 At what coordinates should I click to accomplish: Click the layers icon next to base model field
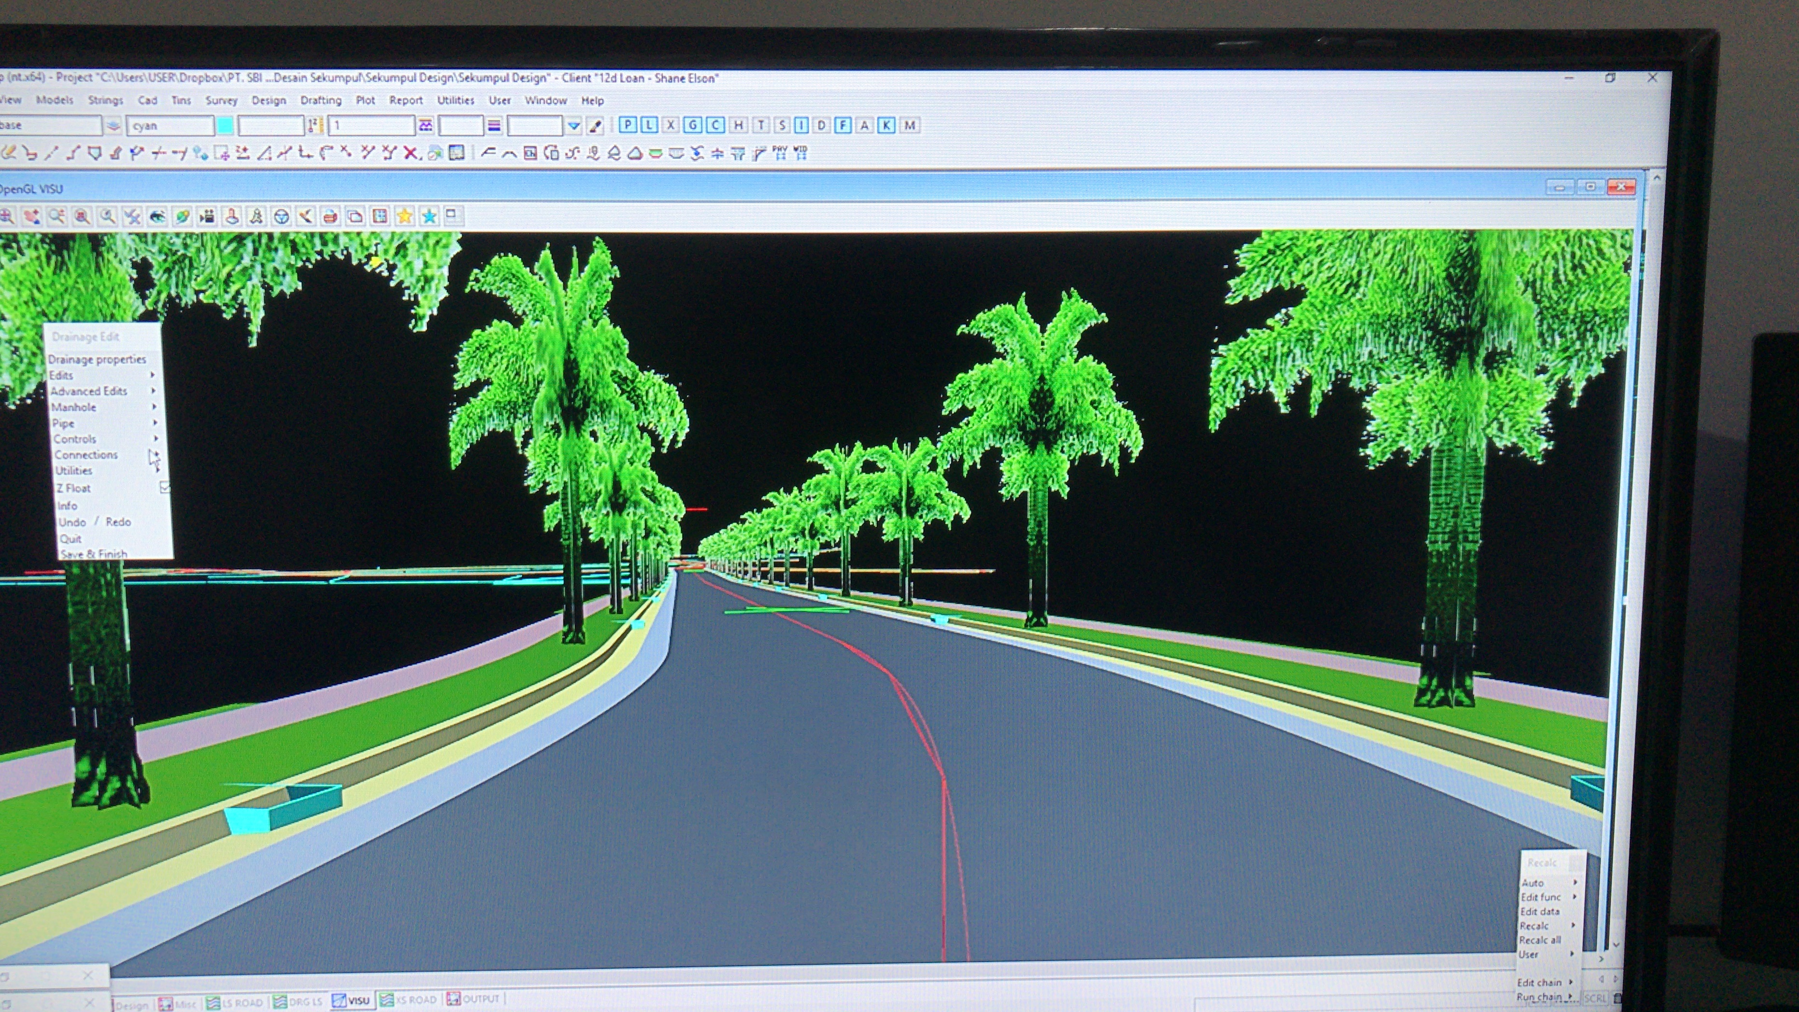[113, 126]
